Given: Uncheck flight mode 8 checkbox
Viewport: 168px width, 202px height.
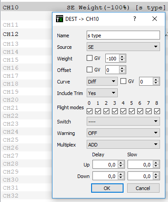Looking at the screenshot, I should [157, 111].
